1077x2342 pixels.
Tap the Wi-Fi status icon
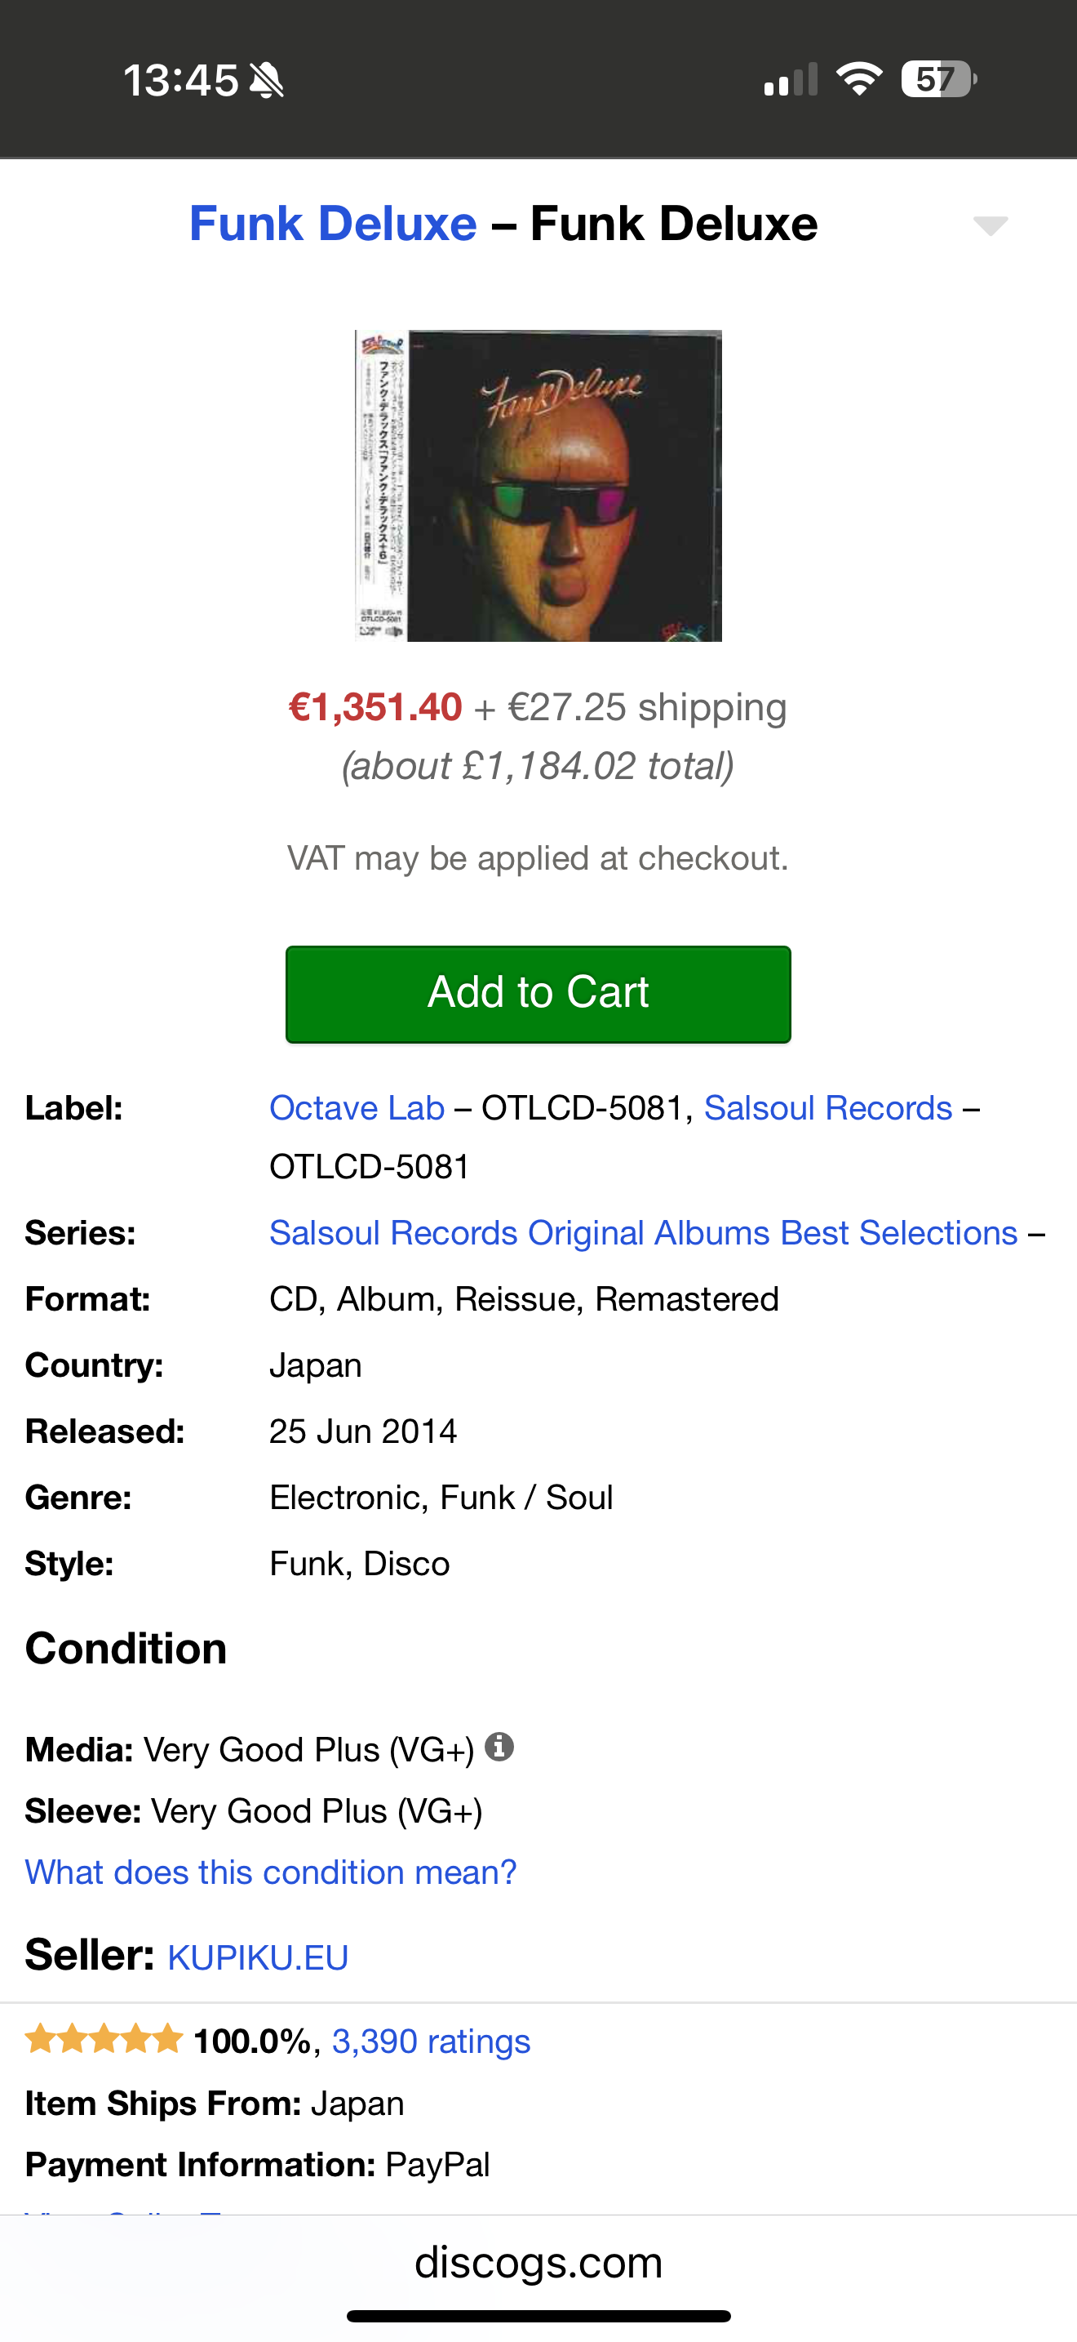point(859,79)
